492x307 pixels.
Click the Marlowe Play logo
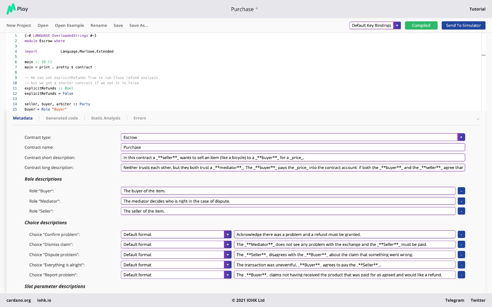click(x=17, y=9)
